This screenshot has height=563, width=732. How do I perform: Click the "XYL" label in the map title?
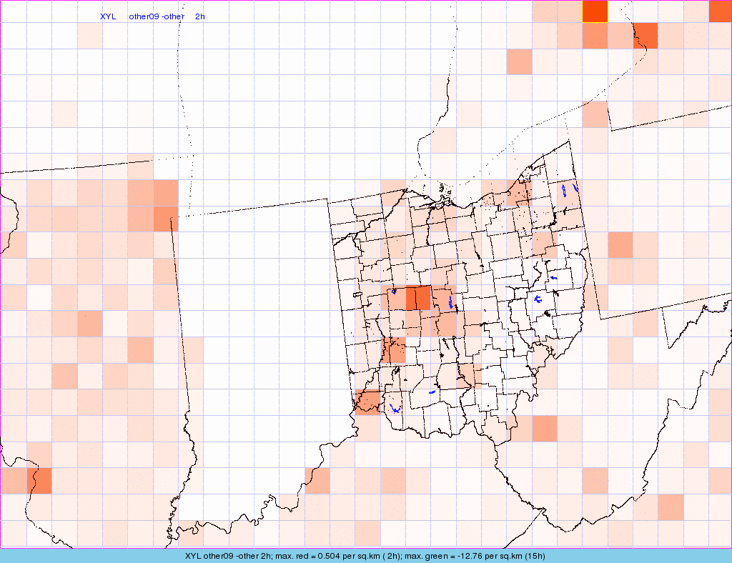(x=108, y=16)
